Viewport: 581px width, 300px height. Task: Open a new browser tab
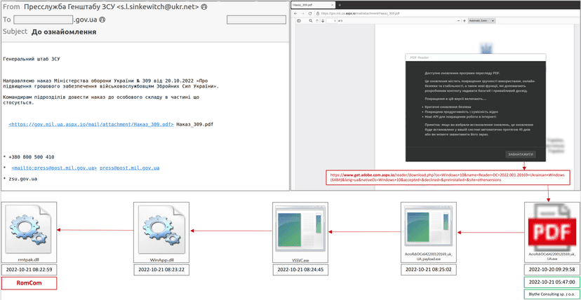click(340, 5)
